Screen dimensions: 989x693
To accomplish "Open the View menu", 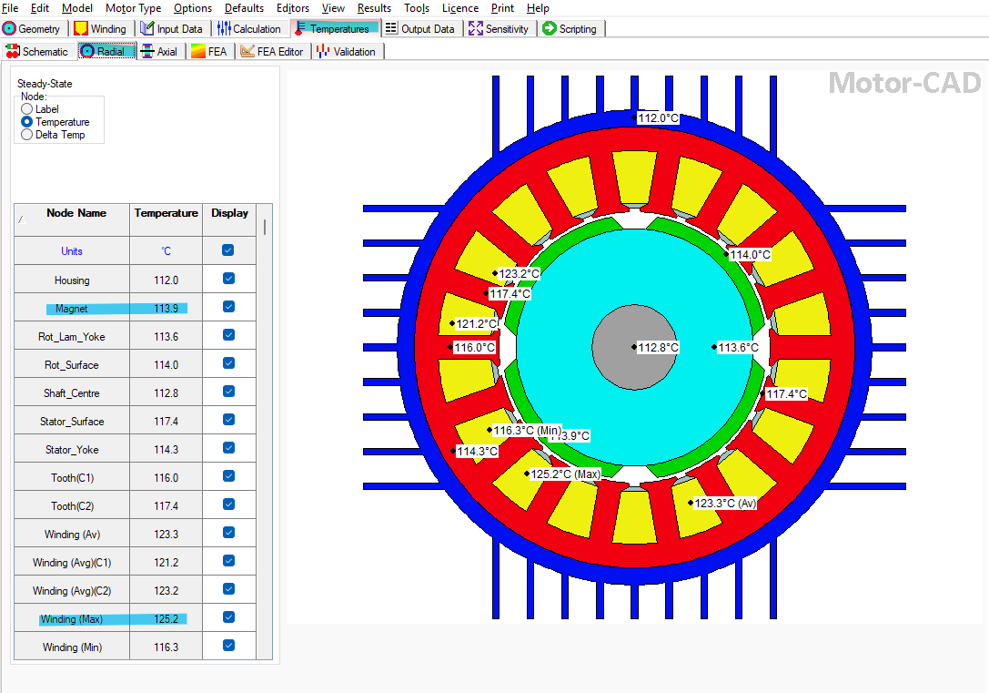I will coord(333,8).
